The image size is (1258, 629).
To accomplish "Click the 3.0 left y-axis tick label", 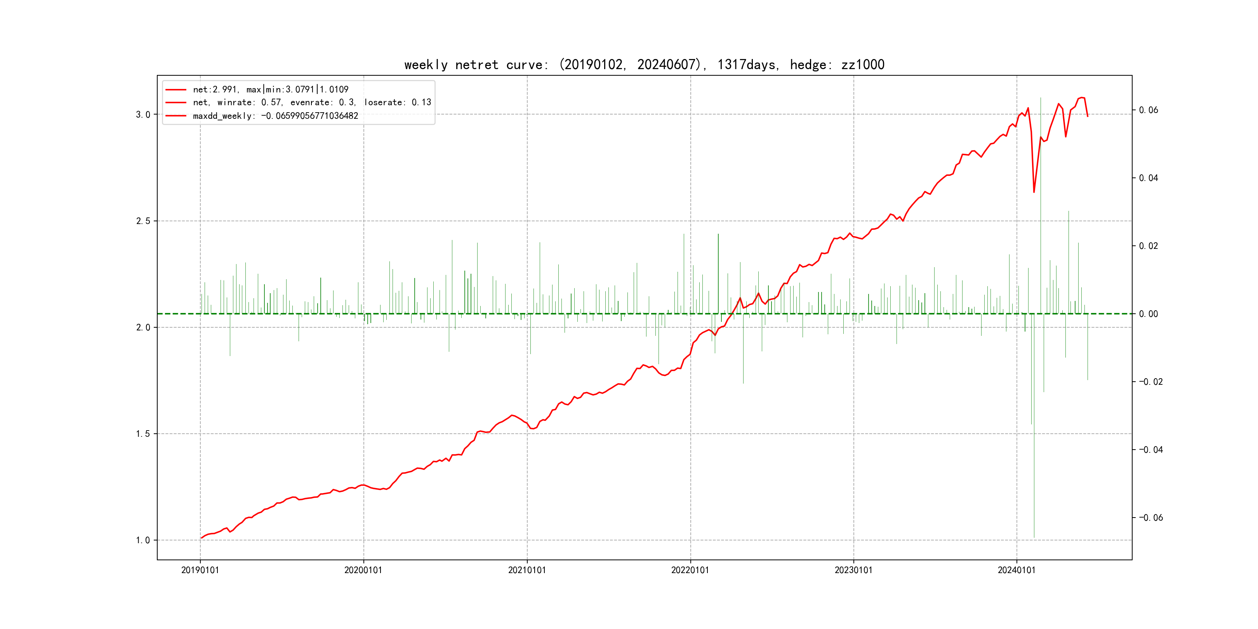I will pos(142,115).
